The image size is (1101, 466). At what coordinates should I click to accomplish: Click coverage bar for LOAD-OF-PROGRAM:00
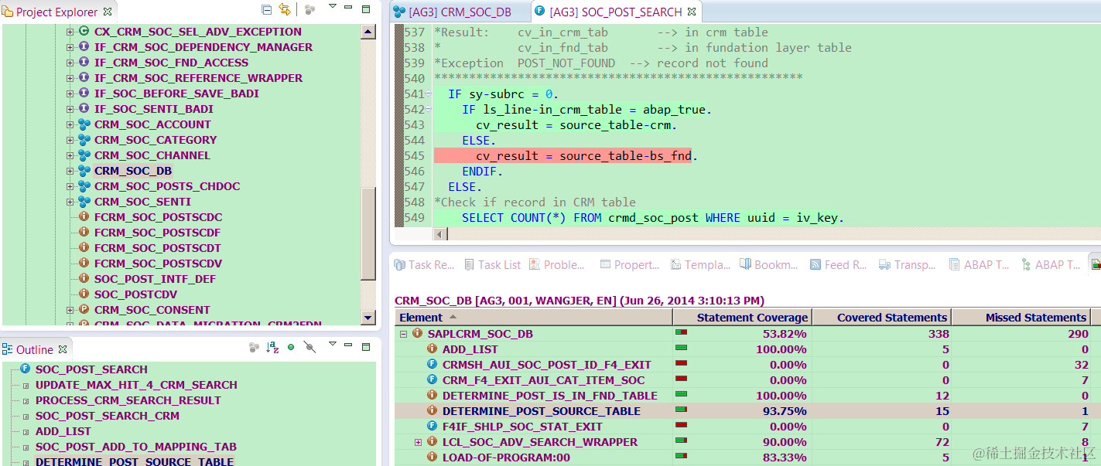click(x=682, y=456)
